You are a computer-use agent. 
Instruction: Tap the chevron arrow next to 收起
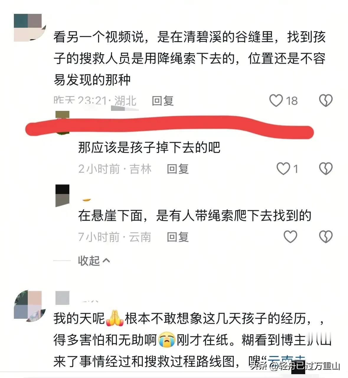pos(106,261)
